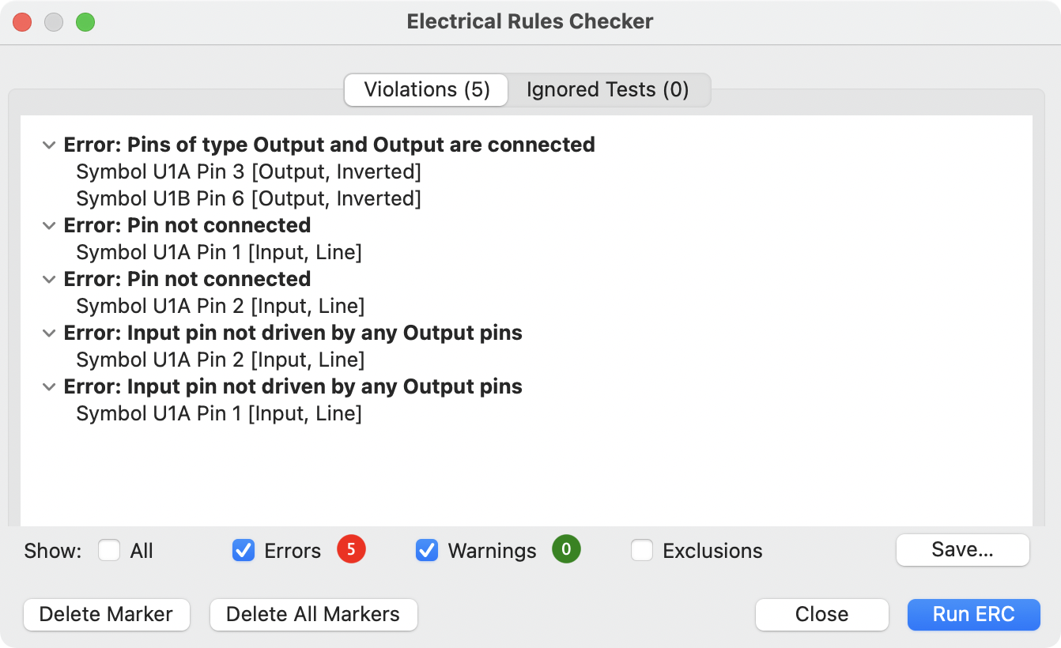Disable the Errors filter
Viewport: 1061px width, 648px height.
click(x=244, y=550)
